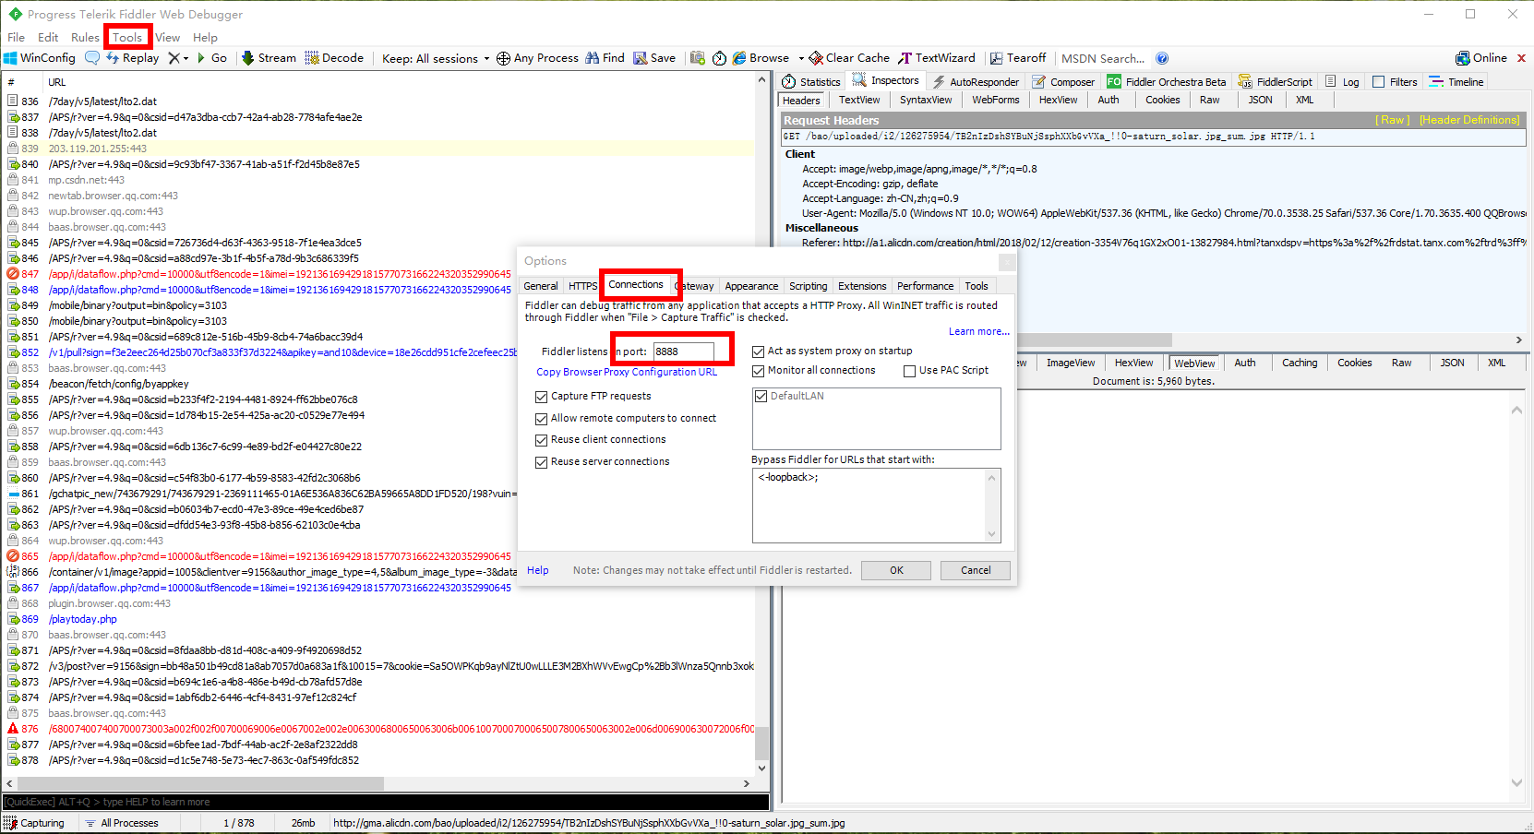Viewport: 1534px width, 834px height.
Task: Toggle Reuse server connections
Action: click(x=542, y=462)
